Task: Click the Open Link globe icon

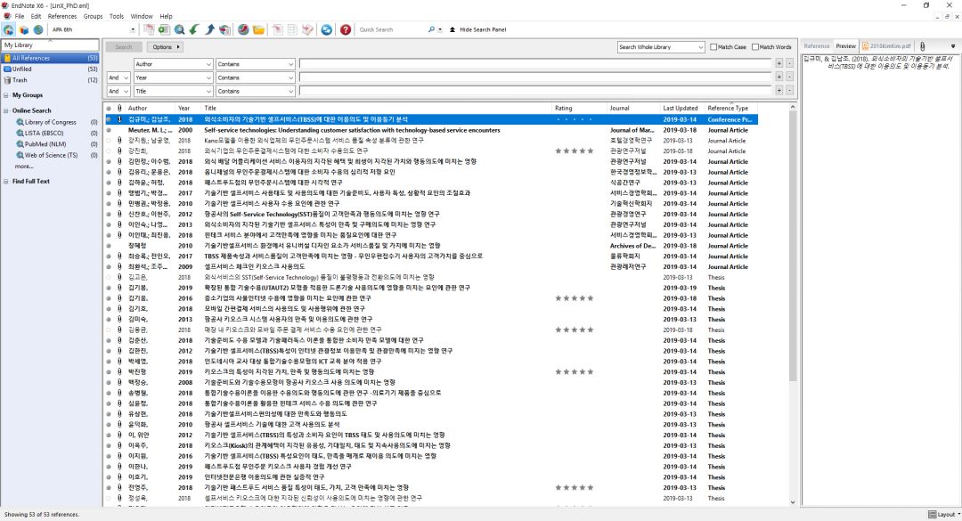Action: [x=243, y=29]
